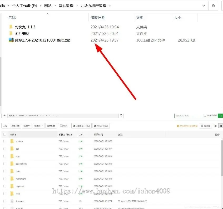
Task: Sort panel files by 修改时间 header
Action: click(98, 134)
